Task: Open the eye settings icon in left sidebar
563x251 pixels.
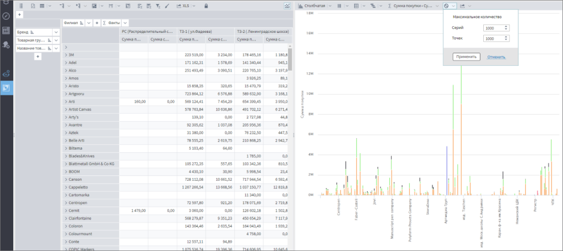Action: coord(7,73)
